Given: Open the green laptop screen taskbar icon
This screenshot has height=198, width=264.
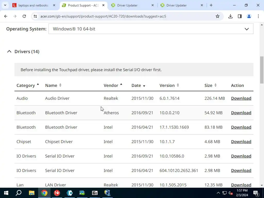Looking at the screenshot, I should (x=82, y=193).
